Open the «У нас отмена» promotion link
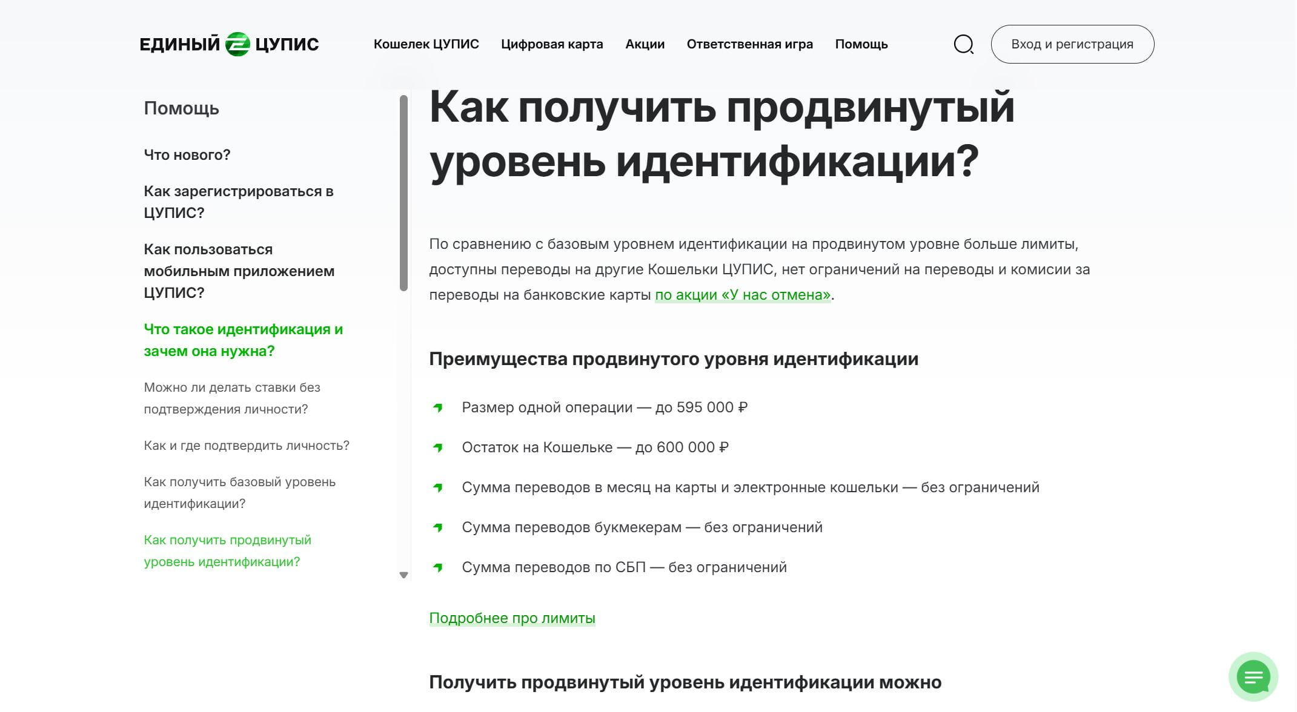This screenshot has height=712, width=1297. (x=743, y=295)
